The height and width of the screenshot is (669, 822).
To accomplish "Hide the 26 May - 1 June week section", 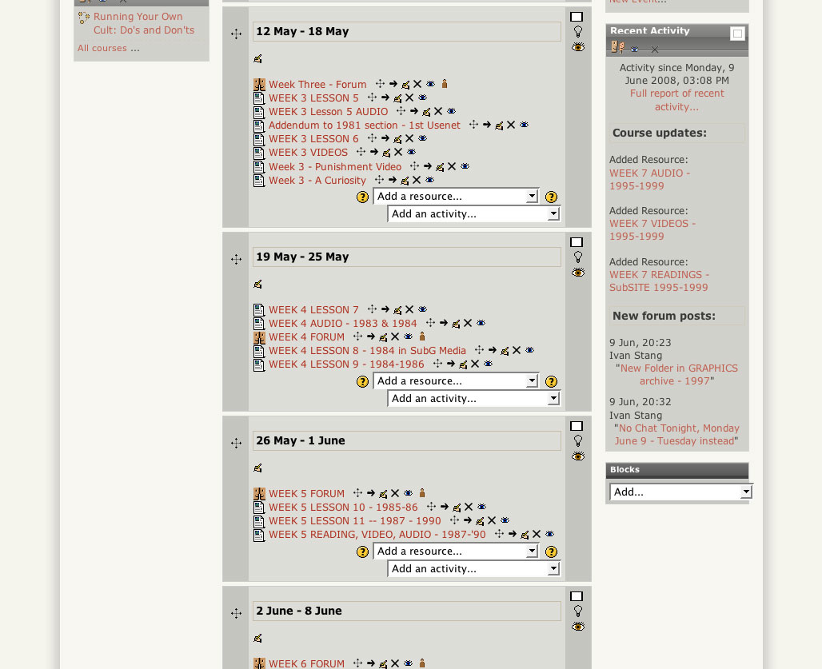I will (x=577, y=456).
